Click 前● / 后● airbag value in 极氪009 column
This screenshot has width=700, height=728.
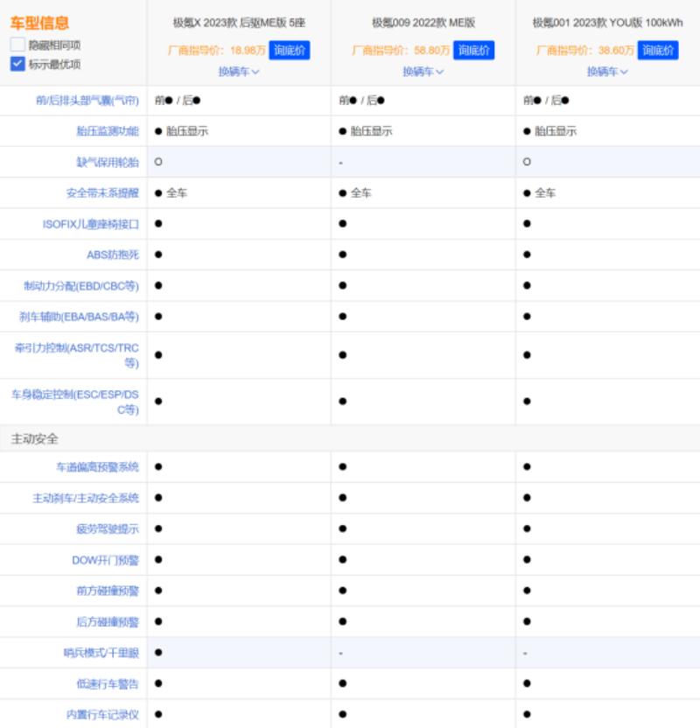(x=362, y=101)
